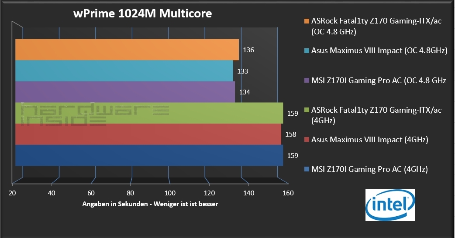Click the axis value 20

click(12, 193)
